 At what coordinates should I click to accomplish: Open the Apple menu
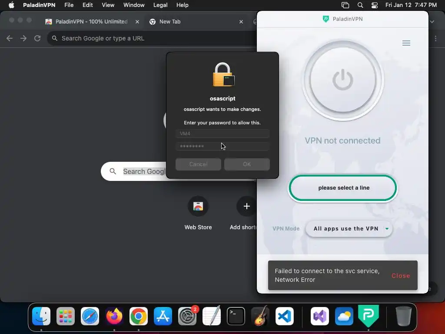click(11, 5)
